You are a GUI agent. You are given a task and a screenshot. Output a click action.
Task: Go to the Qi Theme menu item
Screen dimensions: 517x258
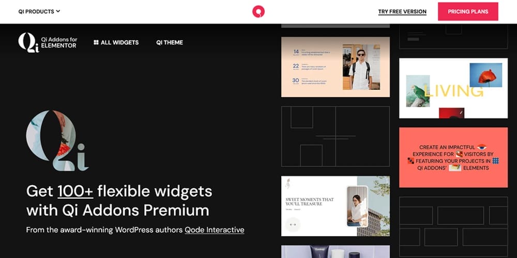click(x=170, y=42)
